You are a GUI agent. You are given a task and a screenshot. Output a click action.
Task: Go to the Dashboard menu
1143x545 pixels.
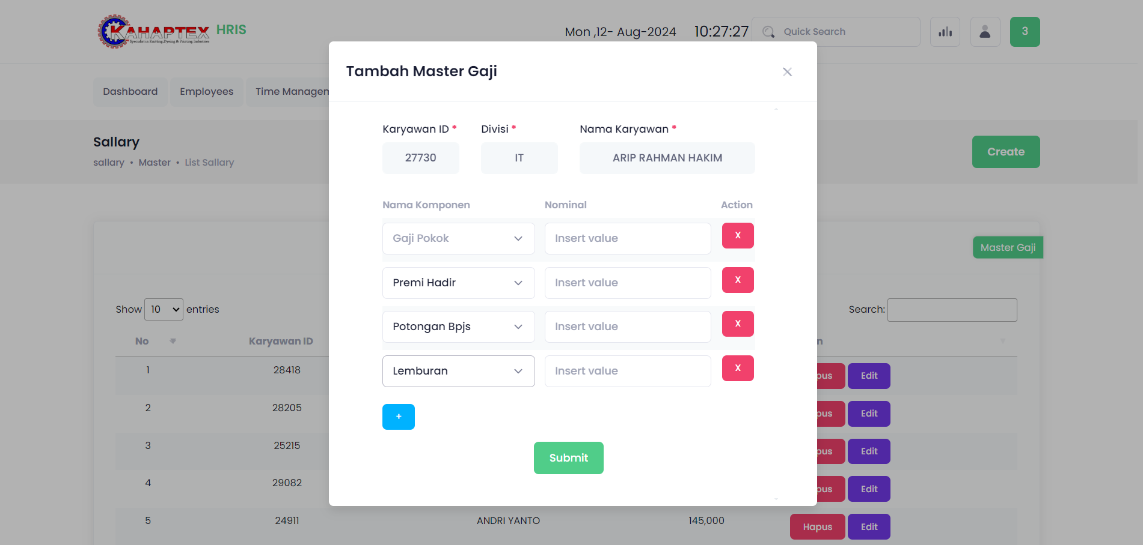coord(130,92)
